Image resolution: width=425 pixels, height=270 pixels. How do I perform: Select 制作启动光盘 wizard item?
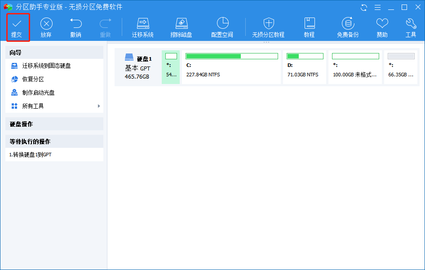(x=54, y=93)
